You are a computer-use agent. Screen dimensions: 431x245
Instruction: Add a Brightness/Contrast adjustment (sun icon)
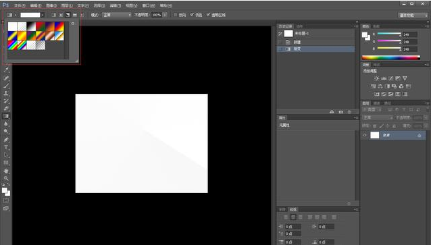click(376, 78)
